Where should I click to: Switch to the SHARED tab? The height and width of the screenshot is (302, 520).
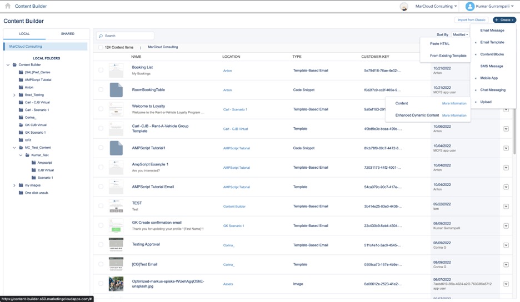[68, 34]
